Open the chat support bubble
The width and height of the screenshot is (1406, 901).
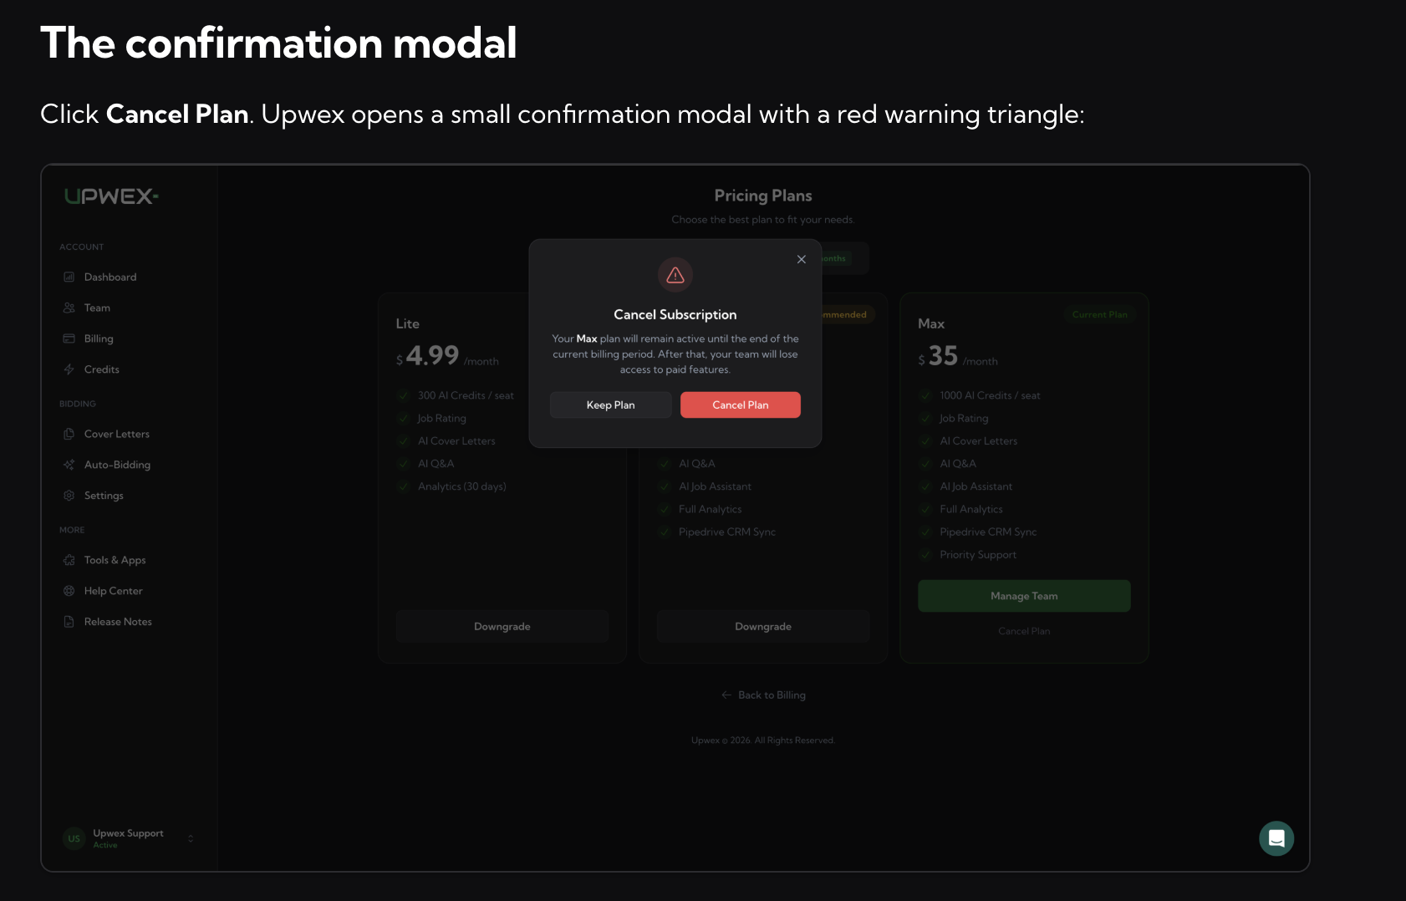pyautogui.click(x=1276, y=838)
